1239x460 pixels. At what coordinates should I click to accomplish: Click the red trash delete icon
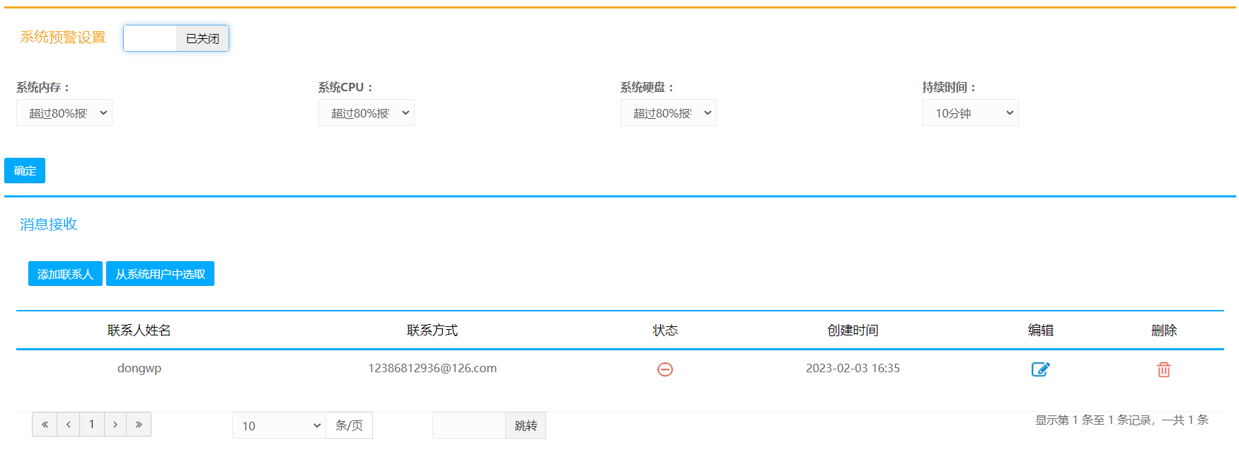point(1163,369)
